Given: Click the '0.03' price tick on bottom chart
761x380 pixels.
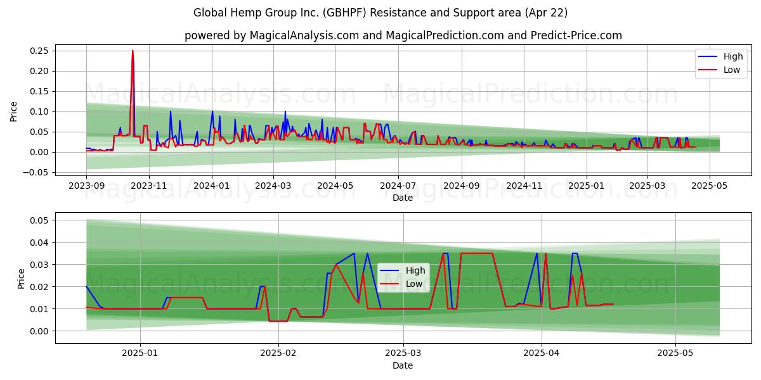Looking at the screenshot, I should [x=40, y=265].
